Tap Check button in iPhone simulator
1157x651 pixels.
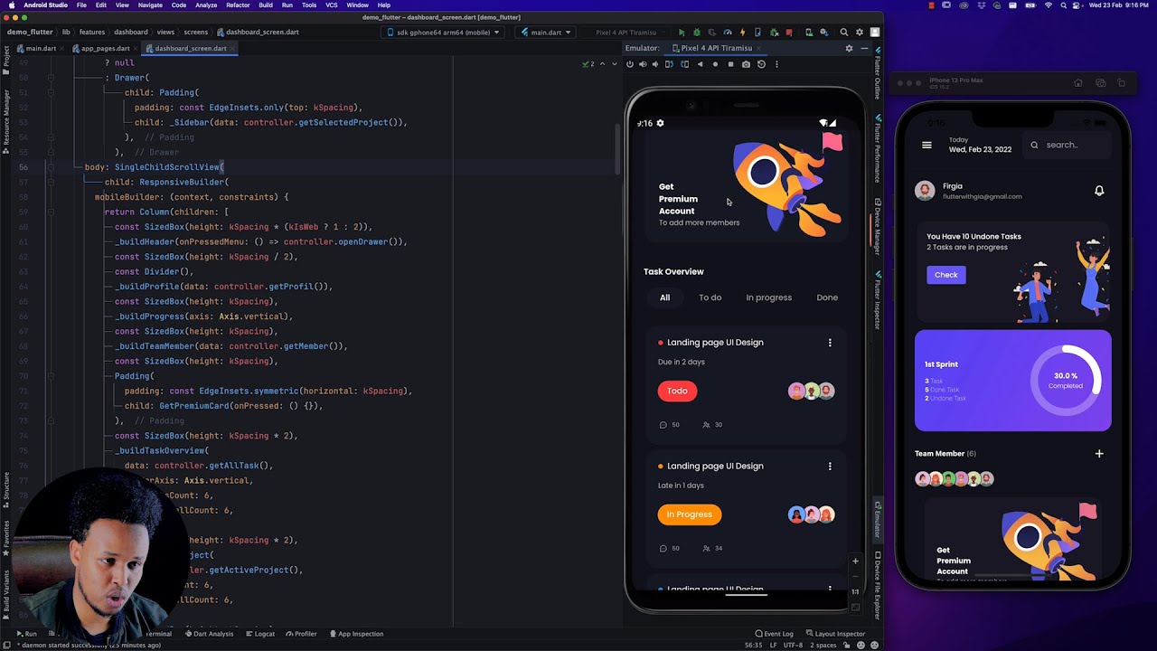pos(946,275)
